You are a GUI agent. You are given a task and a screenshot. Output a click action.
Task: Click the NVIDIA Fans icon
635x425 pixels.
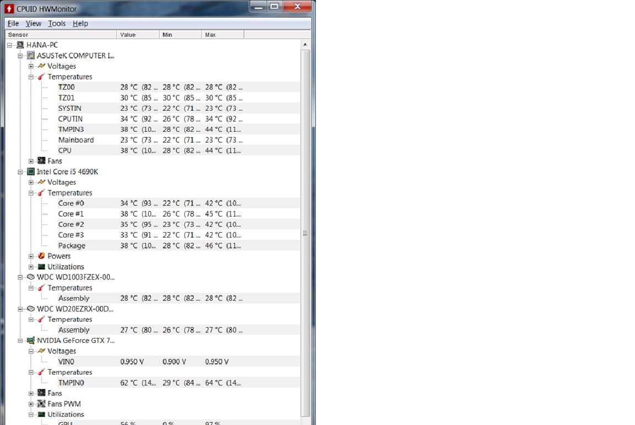coord(41,393)
